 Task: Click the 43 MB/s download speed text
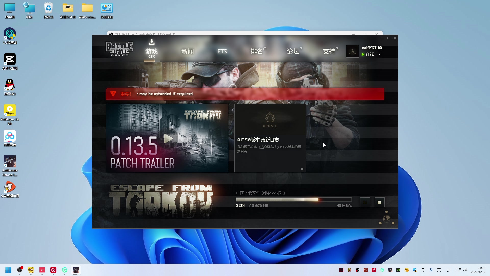[344, 206]
